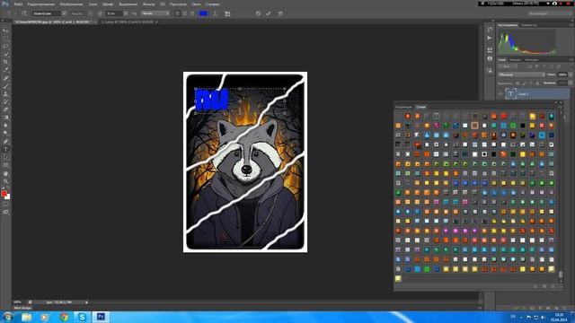
Task: Open the font family dropdown
Action: 64,13
